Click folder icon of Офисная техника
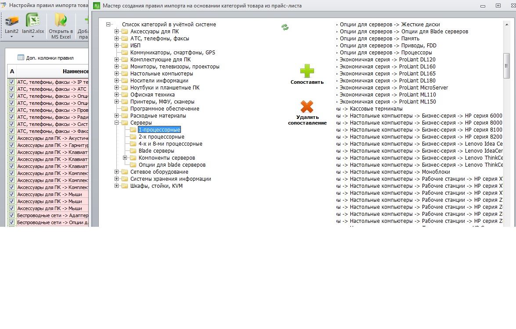Viewport: 516px width, 329px height. point(125,95)
